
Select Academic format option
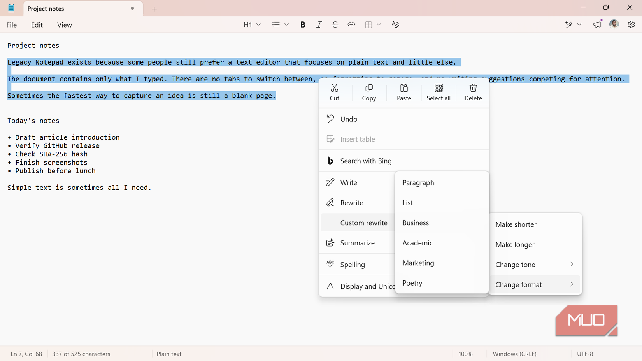(x=442, y=243)
